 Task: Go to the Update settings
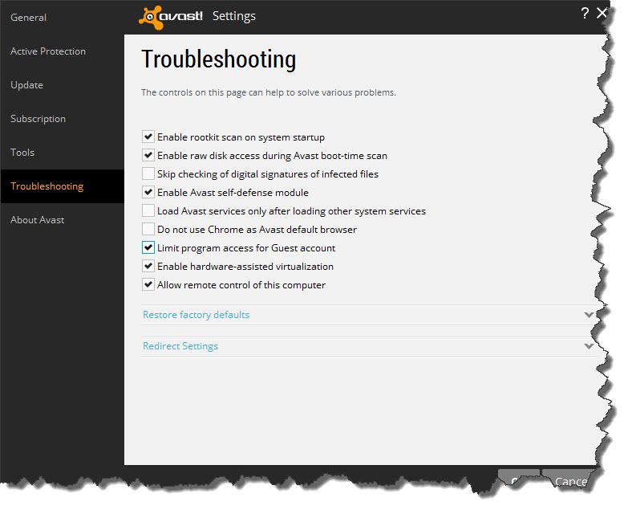[62, 85]
